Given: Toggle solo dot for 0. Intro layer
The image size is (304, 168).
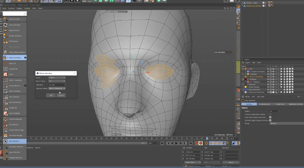Looking at the screenshot, I should click(x=268, y=69).
